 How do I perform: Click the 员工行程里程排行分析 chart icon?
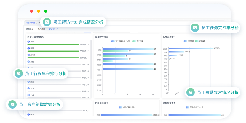coord(19,73)
